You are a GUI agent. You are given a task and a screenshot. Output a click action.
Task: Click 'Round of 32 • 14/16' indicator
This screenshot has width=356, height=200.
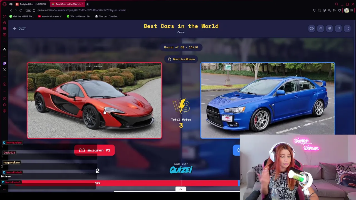coord(181,47)
